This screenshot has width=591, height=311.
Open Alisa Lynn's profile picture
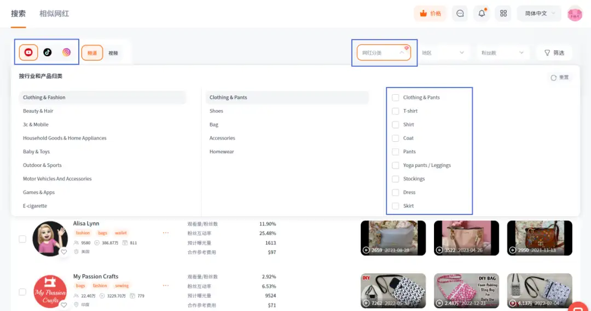pyautogui.click(x=50, y=239)
